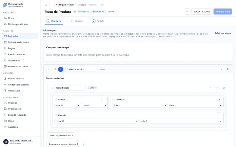Open Governança in sidebar
This screenshot has width=236, height=147.
20,60
